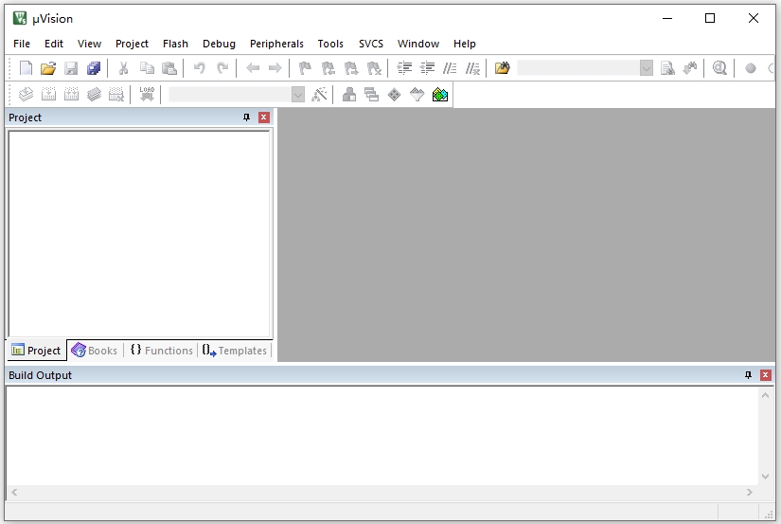
Task: Expand the find text dropdown
Action: click(647, 68)
